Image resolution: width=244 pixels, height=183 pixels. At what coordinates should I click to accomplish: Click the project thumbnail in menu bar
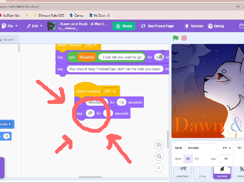(x=51, y=26)
